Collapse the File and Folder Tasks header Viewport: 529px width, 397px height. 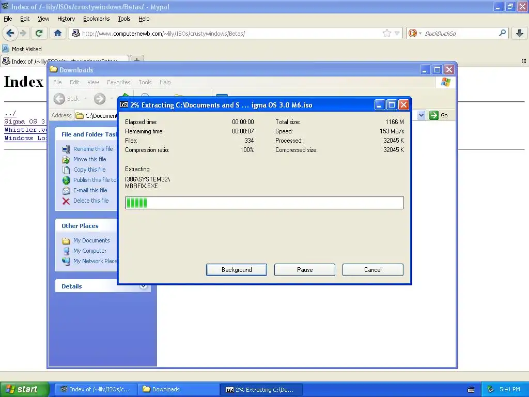86,134
